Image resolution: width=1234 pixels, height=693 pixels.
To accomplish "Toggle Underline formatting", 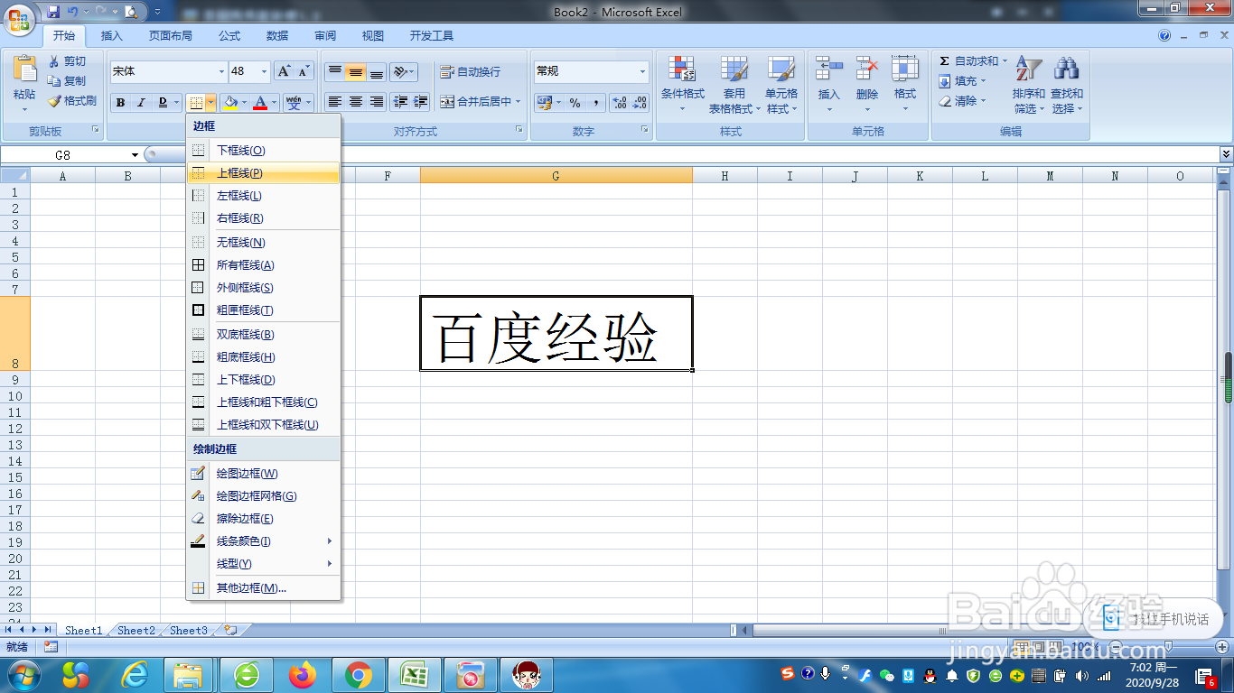I will (x=164, y=103).
